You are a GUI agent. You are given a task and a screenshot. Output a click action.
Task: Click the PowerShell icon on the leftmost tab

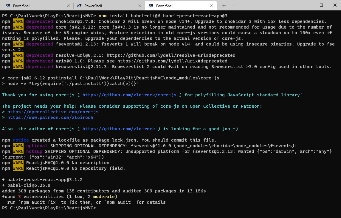point(8,6)
